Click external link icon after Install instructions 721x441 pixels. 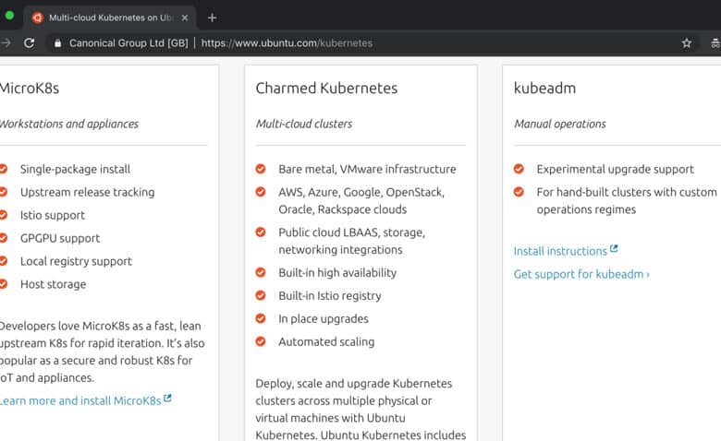[614, 249]
